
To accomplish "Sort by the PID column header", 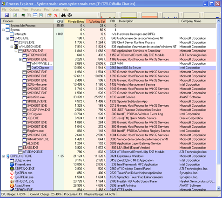I will coord(111,21).
